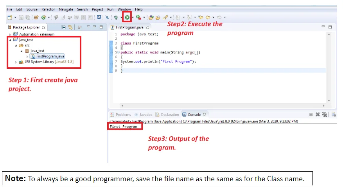343x194 pixels.
Task: Click the Search flashlight toolbar icon
Action: point(165,18)
